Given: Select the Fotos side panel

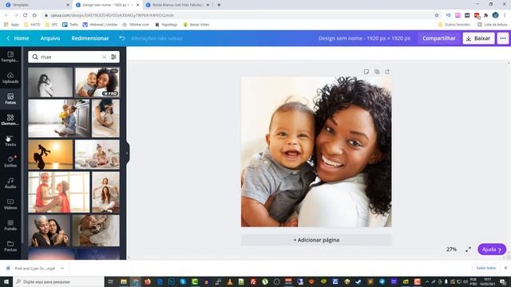Looking at the screenshot, I should (x=10, y=99).
